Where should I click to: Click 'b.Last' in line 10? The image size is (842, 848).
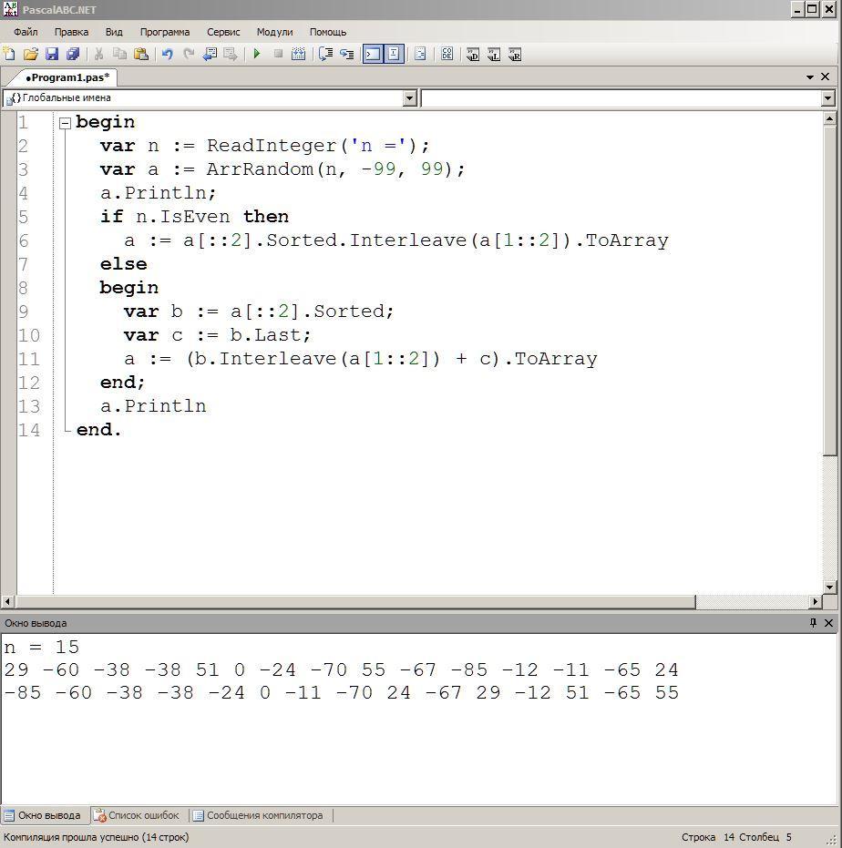(266, 335)
